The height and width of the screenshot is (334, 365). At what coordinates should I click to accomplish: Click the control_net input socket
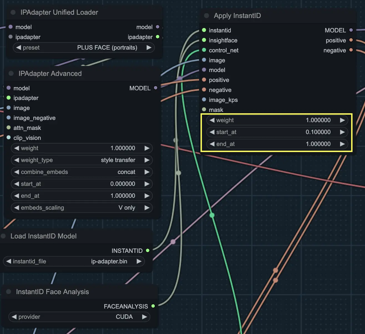click(x=204, y=50)
